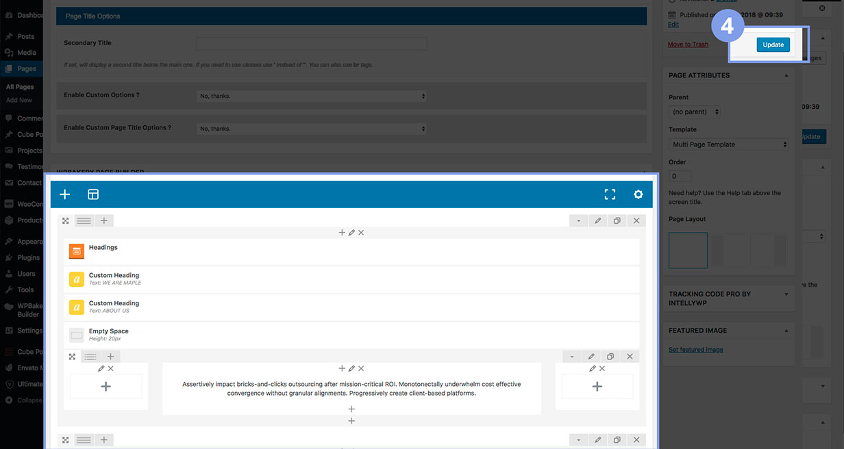This screenshot has height=449, width=844.
Task: Open WPBakery page settings gear icon
Action: click(x=638, y=194)
